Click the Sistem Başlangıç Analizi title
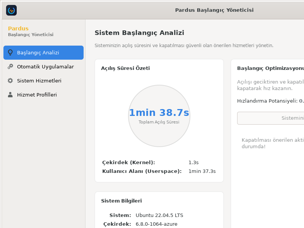The width and height of the screenshot is (304, 228). pyautogui.click(x=139, y=33)
